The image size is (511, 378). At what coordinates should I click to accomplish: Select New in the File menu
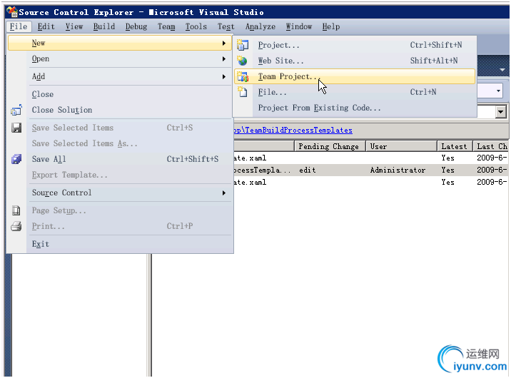[x=120, y=43]
